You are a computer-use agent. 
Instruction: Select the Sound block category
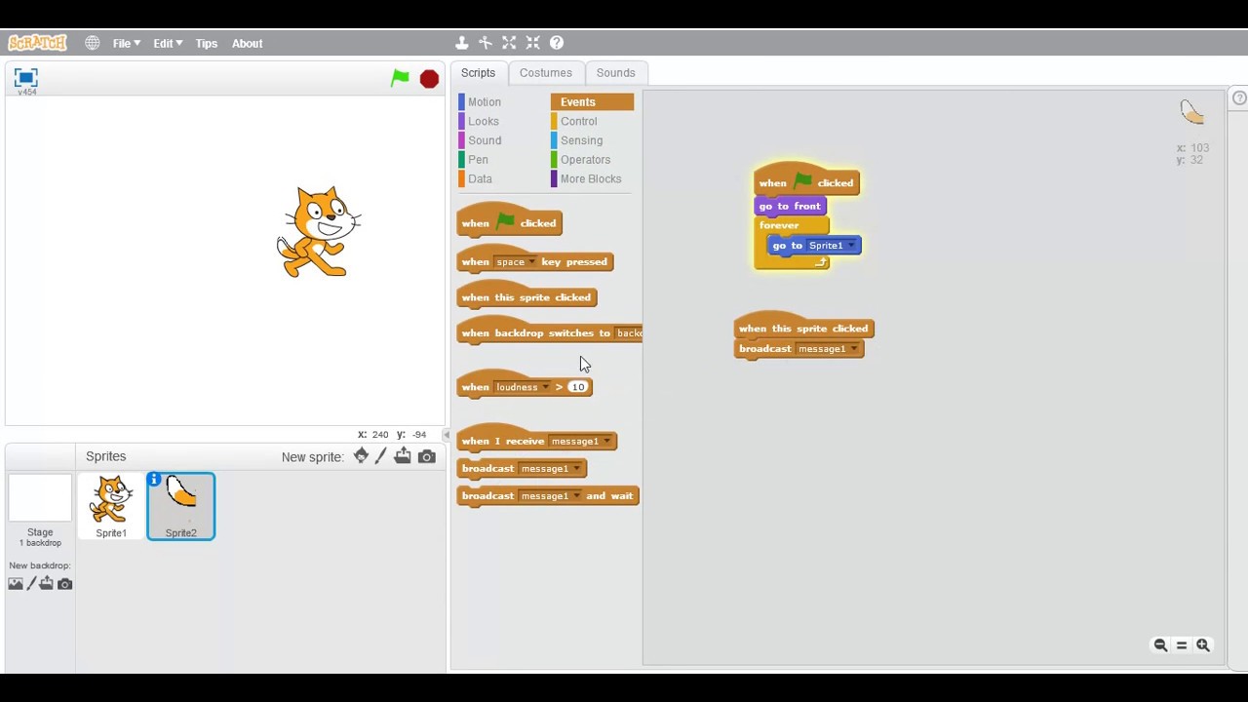click(x=484, y=140)
